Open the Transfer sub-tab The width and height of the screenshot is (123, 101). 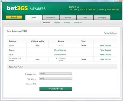coord(67,22)
